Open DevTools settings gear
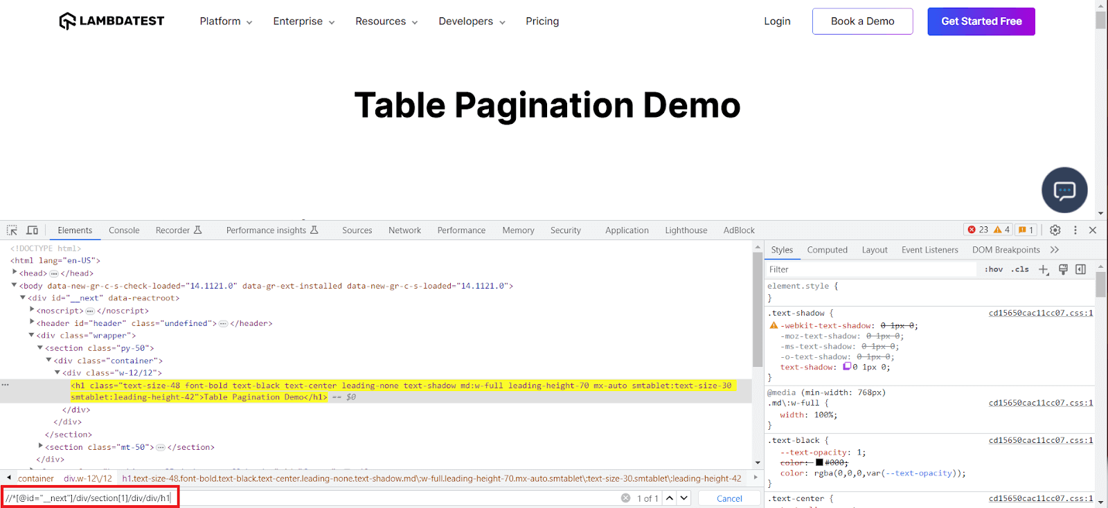1108x508 pixels. (1055, 230)
